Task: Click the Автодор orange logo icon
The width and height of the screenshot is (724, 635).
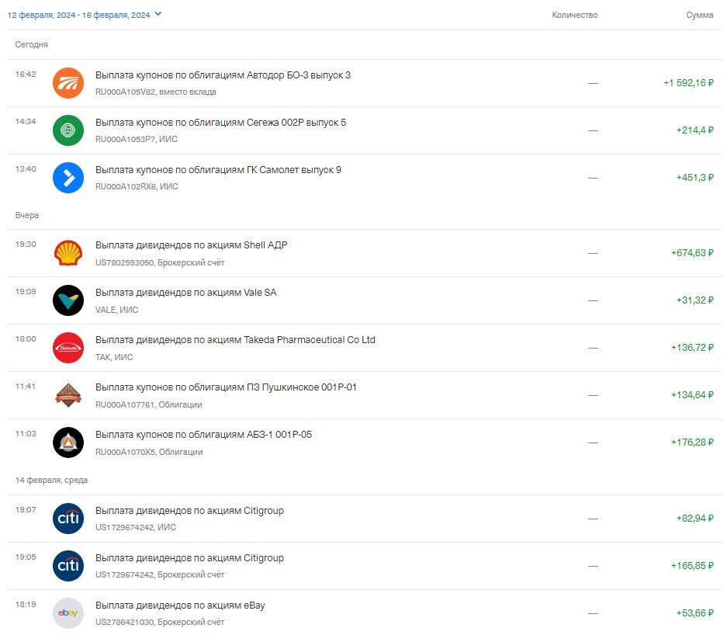Action: pos(68,83)
